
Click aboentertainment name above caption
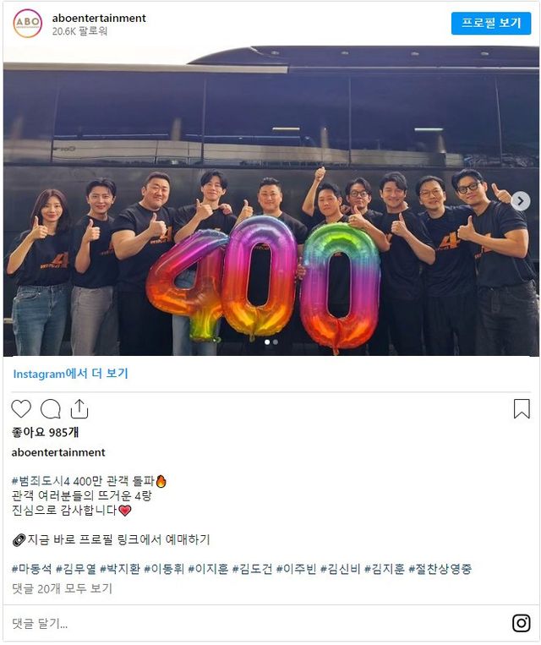pos(58,452)
